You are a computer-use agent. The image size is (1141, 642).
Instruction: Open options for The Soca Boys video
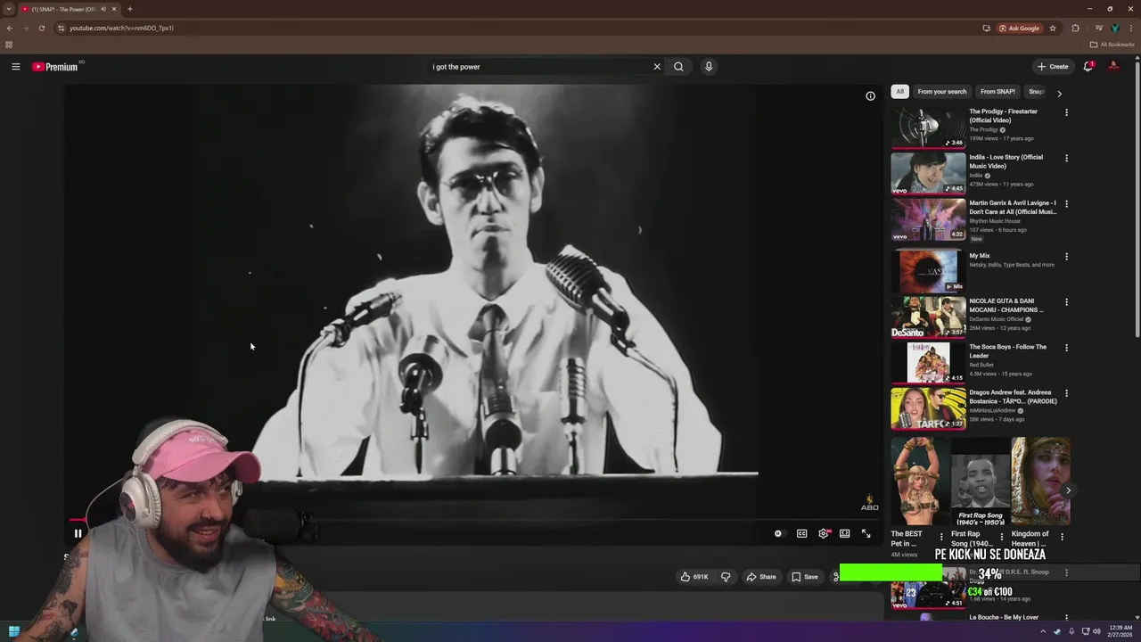point(1066,348)
